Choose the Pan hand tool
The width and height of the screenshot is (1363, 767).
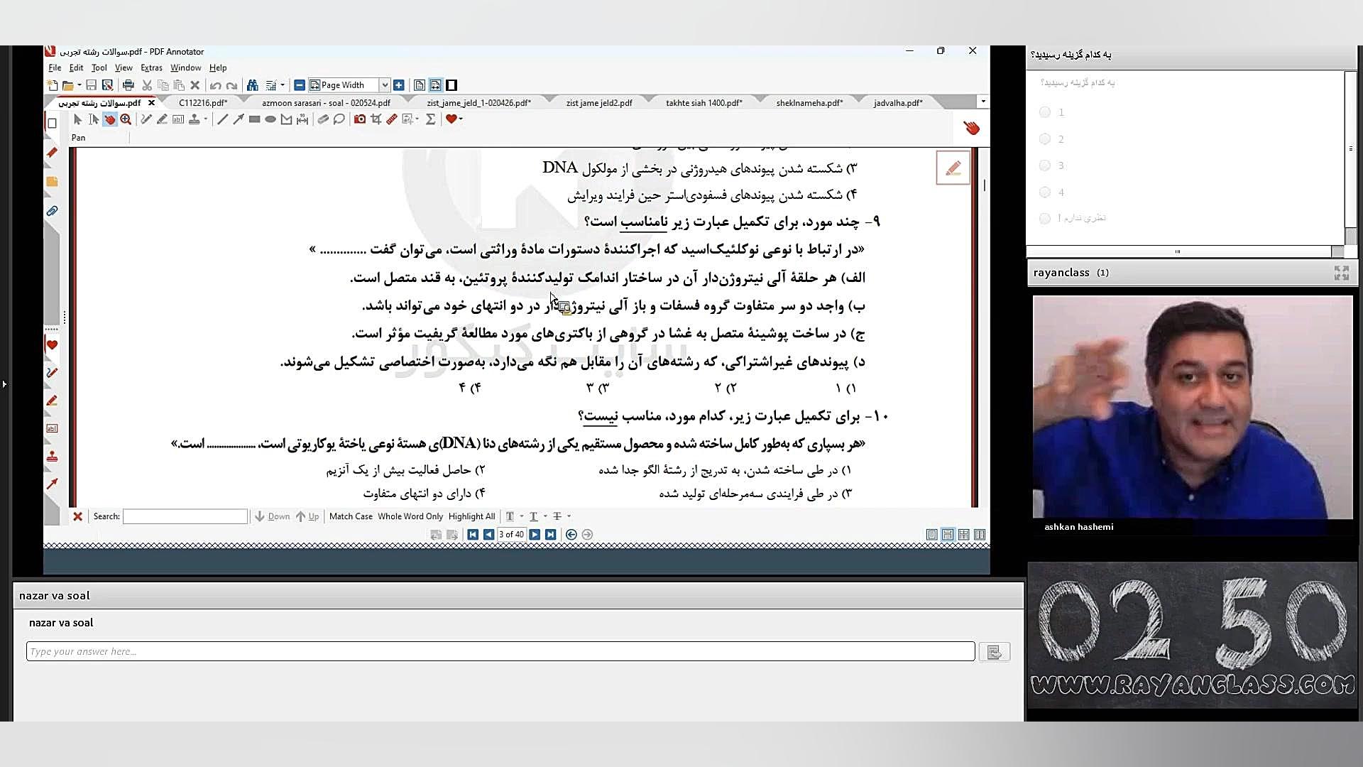point(110,119)
